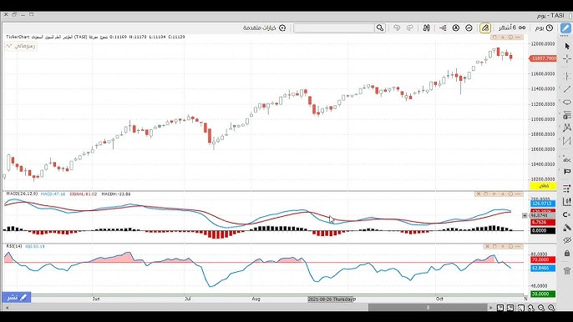
Task: Click the Oct month label on time axis
Action: [439, 299]
